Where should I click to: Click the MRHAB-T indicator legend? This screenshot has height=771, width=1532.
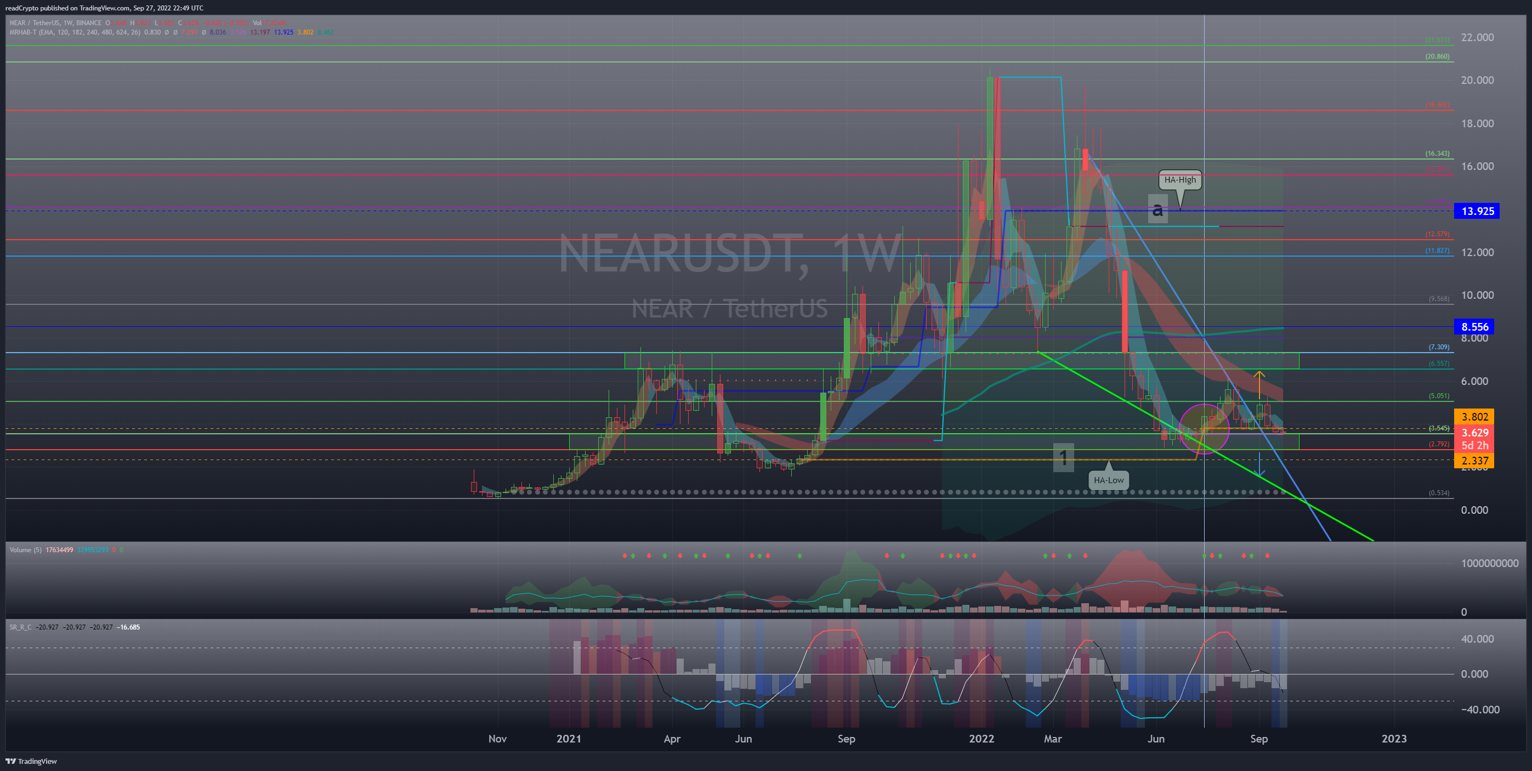point(75,32)
